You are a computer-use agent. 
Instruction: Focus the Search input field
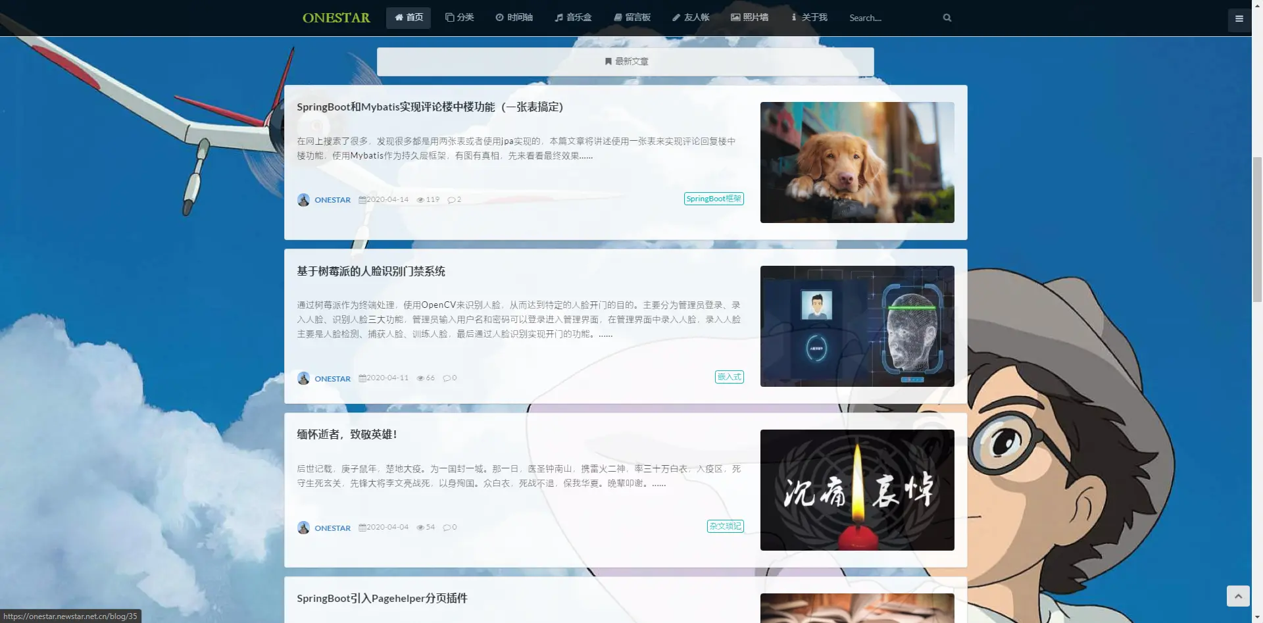[893, 18]
